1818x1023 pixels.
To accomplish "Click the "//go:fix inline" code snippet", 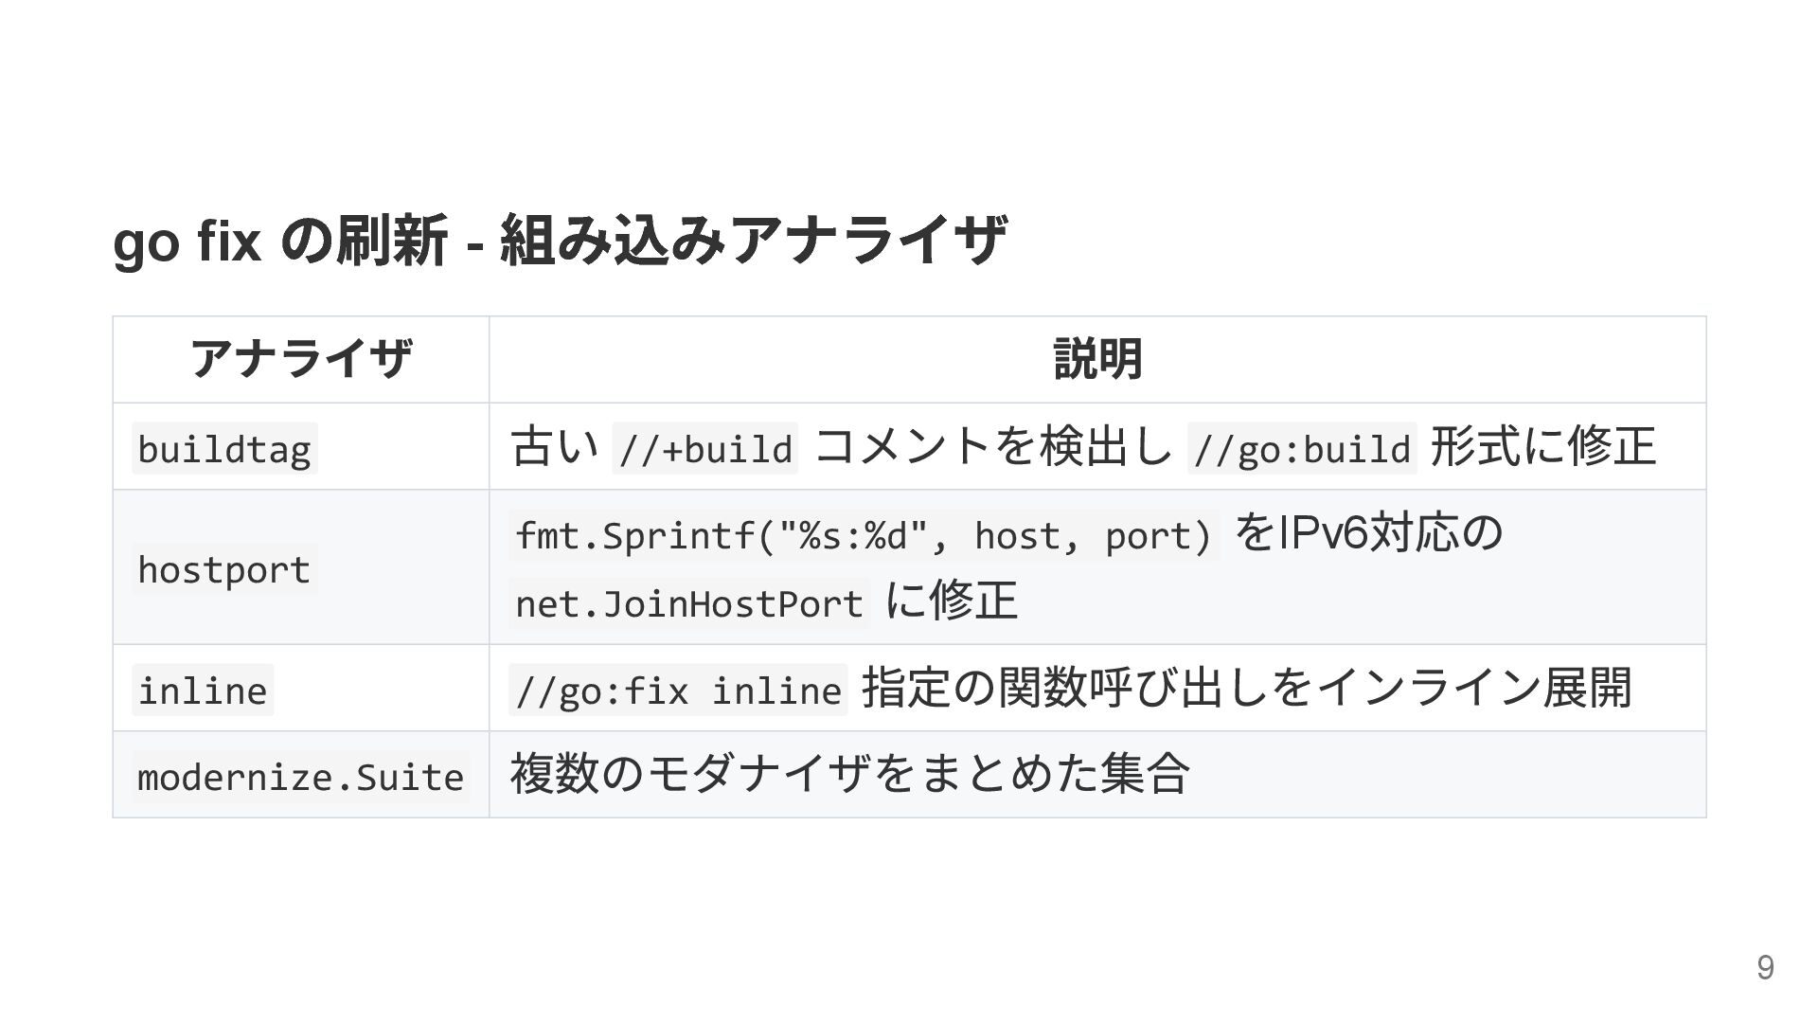I will click(678, 690).
